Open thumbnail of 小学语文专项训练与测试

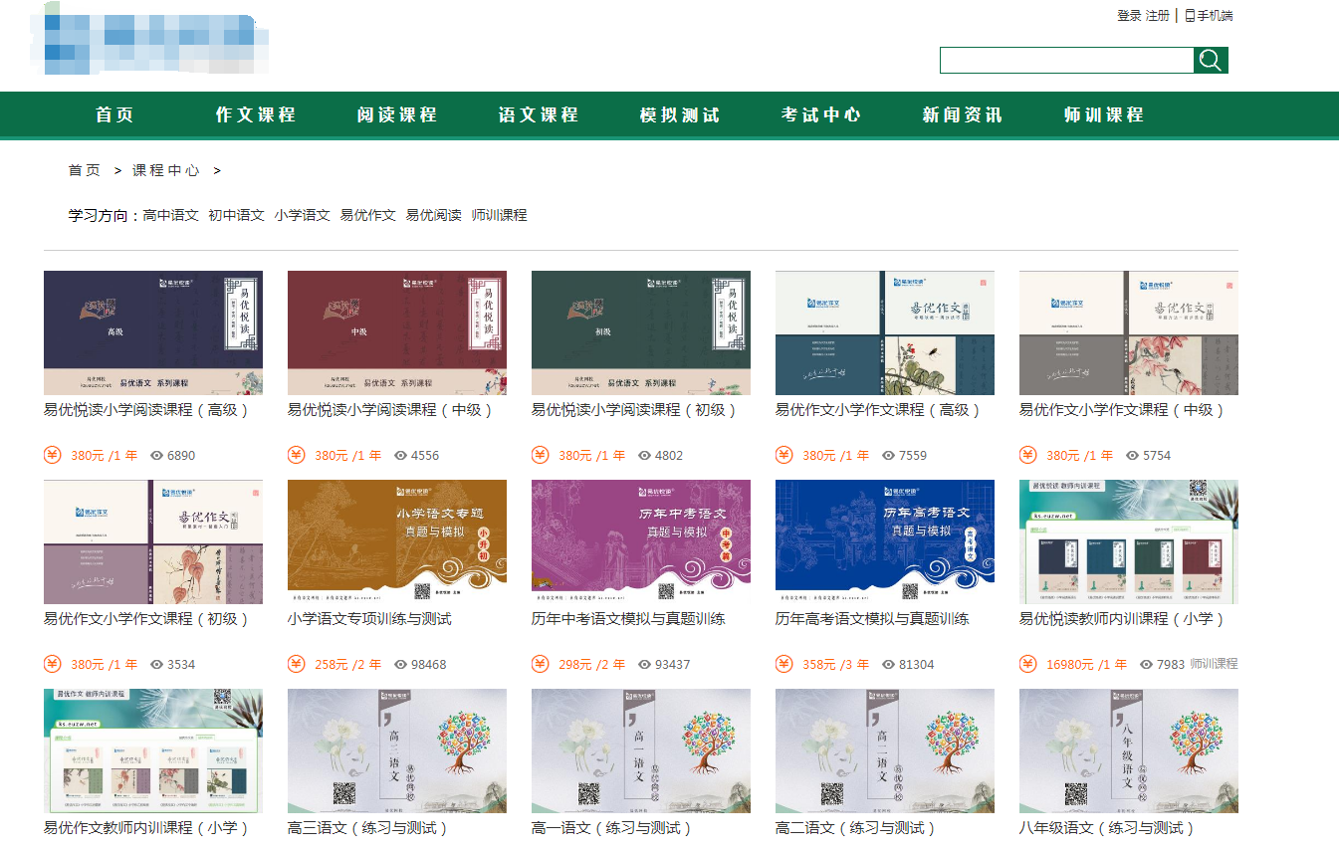[397, 541]
